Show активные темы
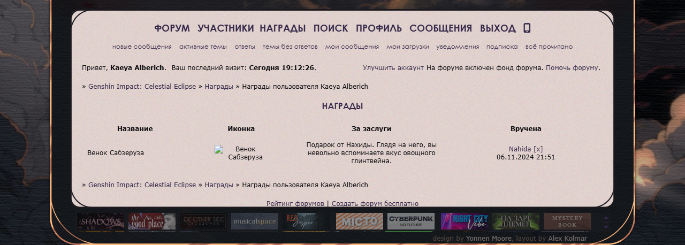The image size is (685, 245). pos(203,47)
